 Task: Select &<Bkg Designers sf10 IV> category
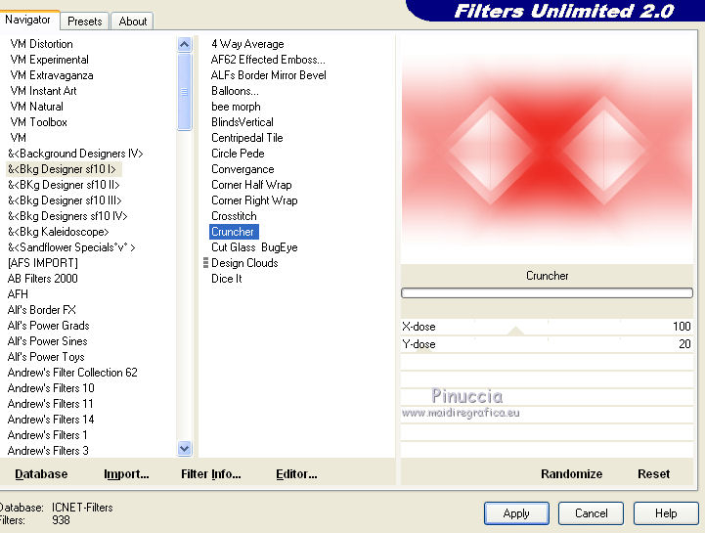pos(67,216)
